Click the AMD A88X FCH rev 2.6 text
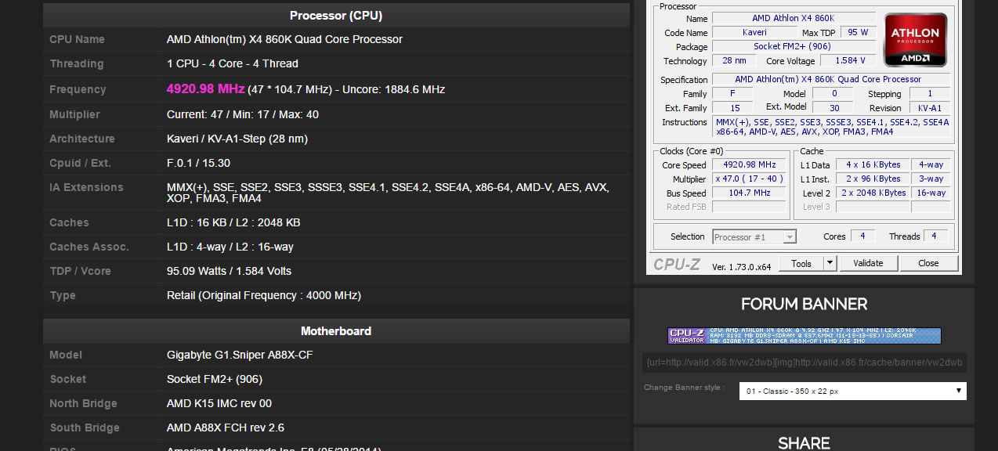This screenshot has width=998, height=451. tap(226, 428)
